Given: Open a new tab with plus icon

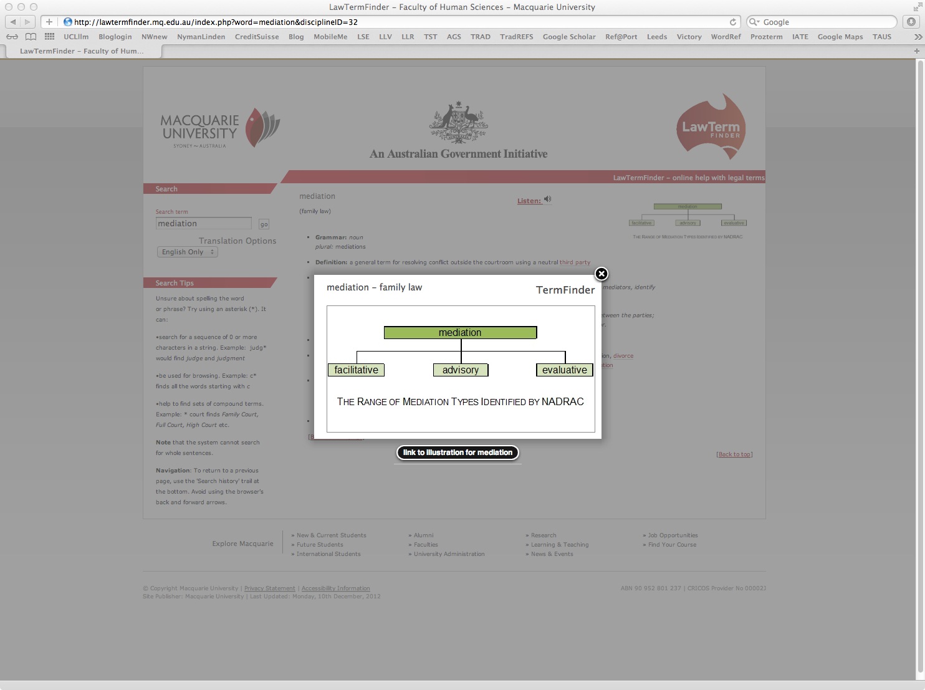Looking at the screenshot, I should (916, 51).
